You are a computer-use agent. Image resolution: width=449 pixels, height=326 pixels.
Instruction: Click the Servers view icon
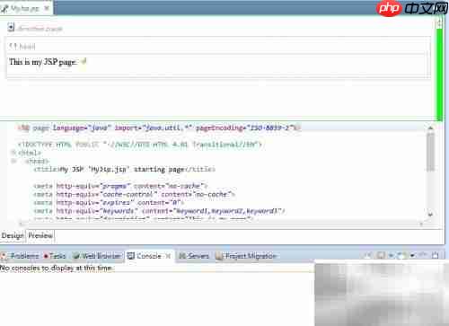(x=182, y=256)
